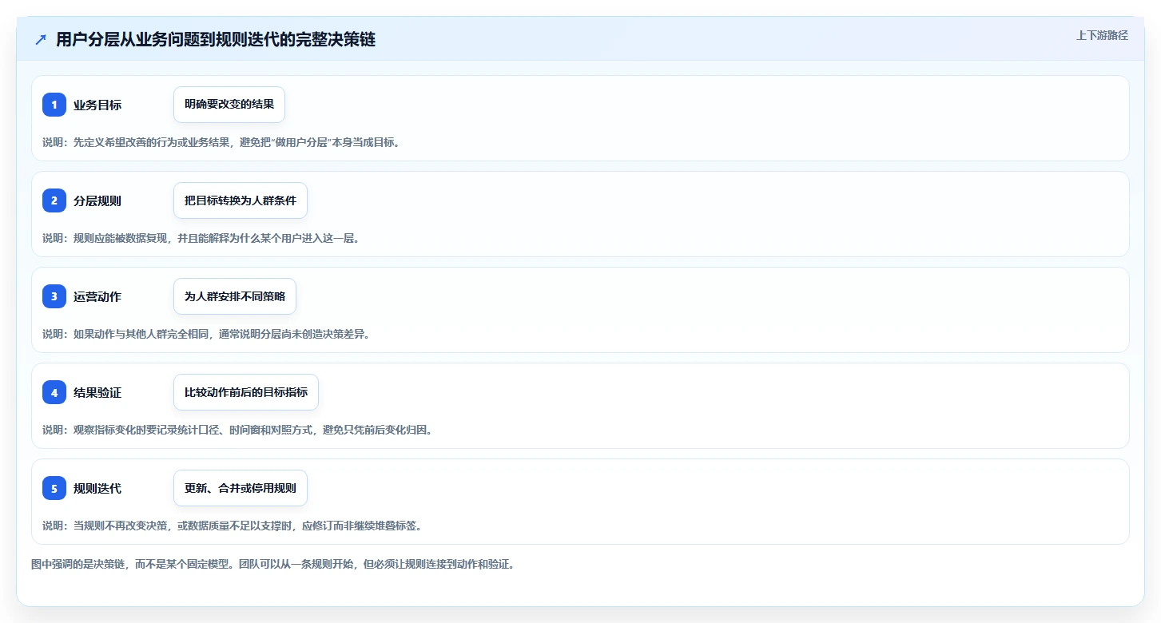Screen dimensions: 1161x623
Task: Click the arrow icon beside the title
Action: [x=41, y=40]
